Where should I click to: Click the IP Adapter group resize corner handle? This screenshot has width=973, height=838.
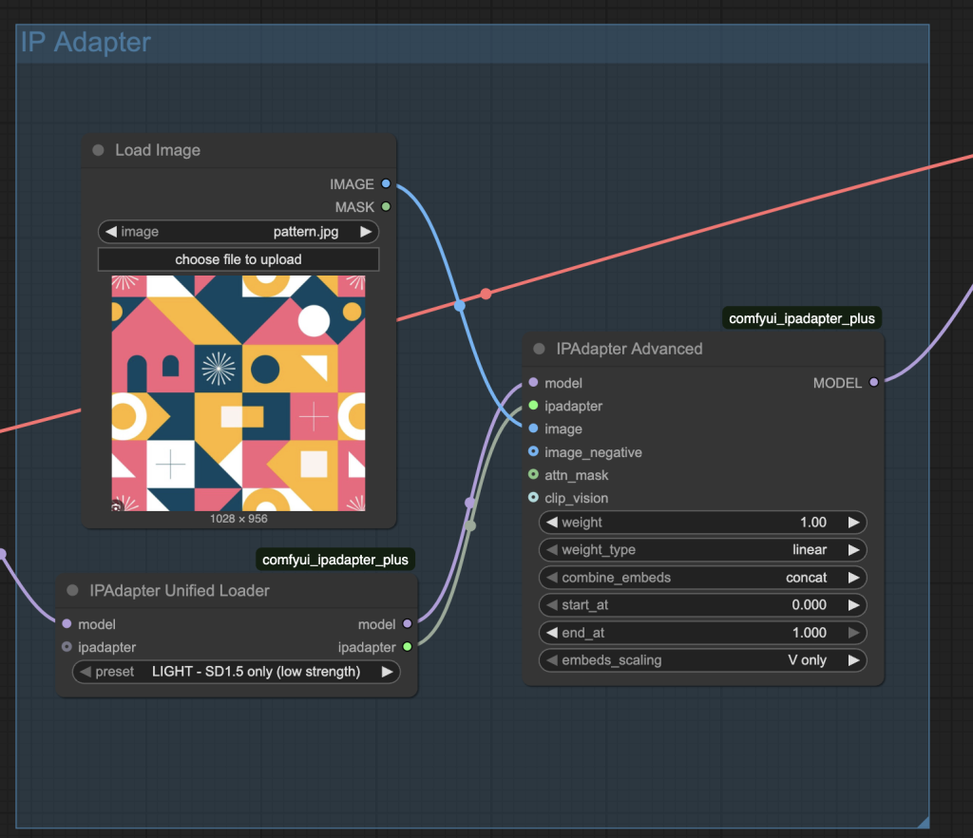pyautogui.click(x=923, y=822)
